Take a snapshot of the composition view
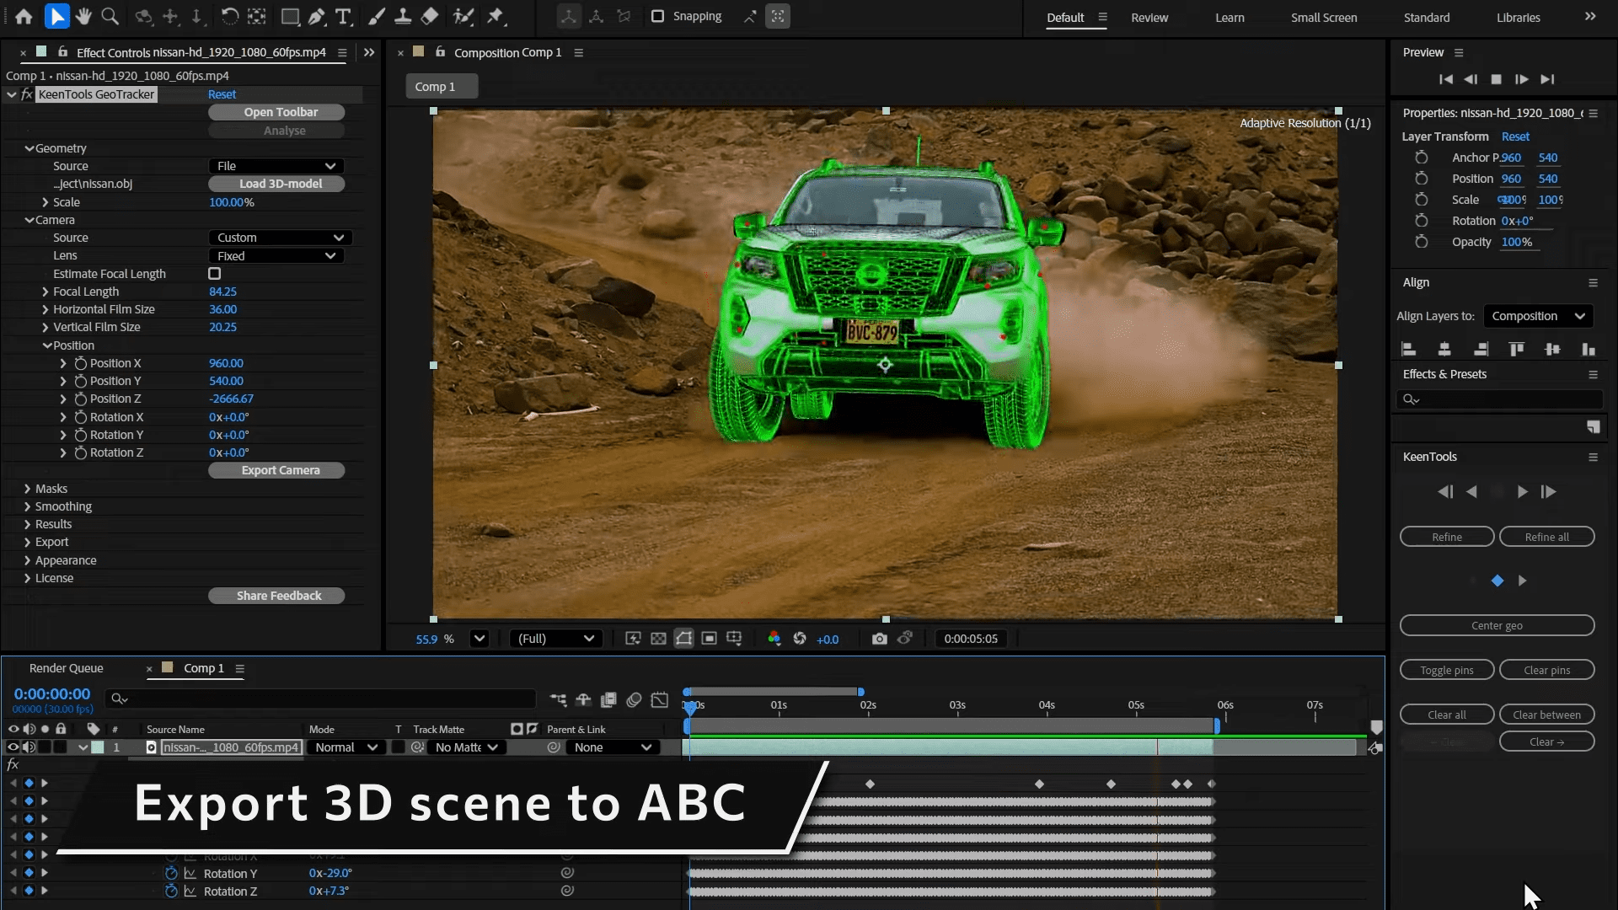This screenshot has width=1618, height=910. tap(880, 639)
